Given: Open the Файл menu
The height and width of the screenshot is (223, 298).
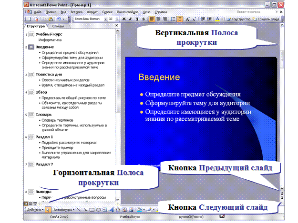Looking at the screenshot, I should [38, 12].
